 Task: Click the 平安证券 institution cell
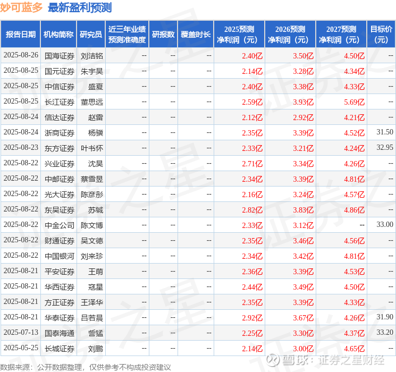[60, 272]
